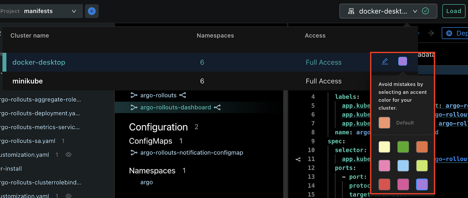This screenshot has height=198, width=468.
Task: Select the Default salmon accent color
Action: [x=384, y=123]
